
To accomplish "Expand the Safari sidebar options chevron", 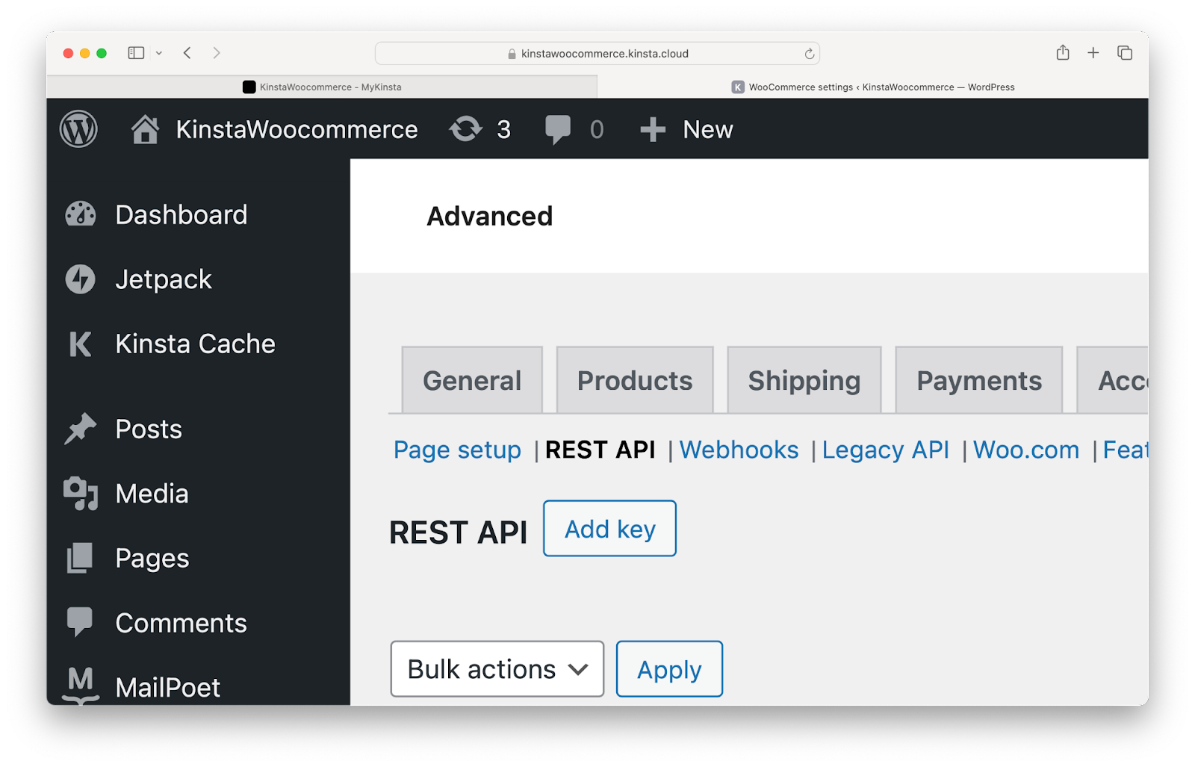I will coord(159,53).
